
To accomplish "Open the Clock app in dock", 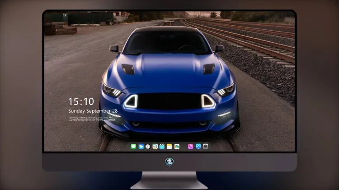I will click(x=148, y=146).
